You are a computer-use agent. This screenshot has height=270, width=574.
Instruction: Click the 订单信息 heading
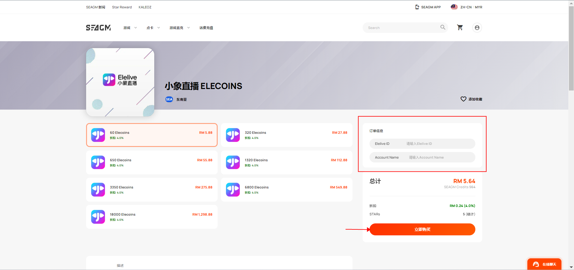point(376,131)
